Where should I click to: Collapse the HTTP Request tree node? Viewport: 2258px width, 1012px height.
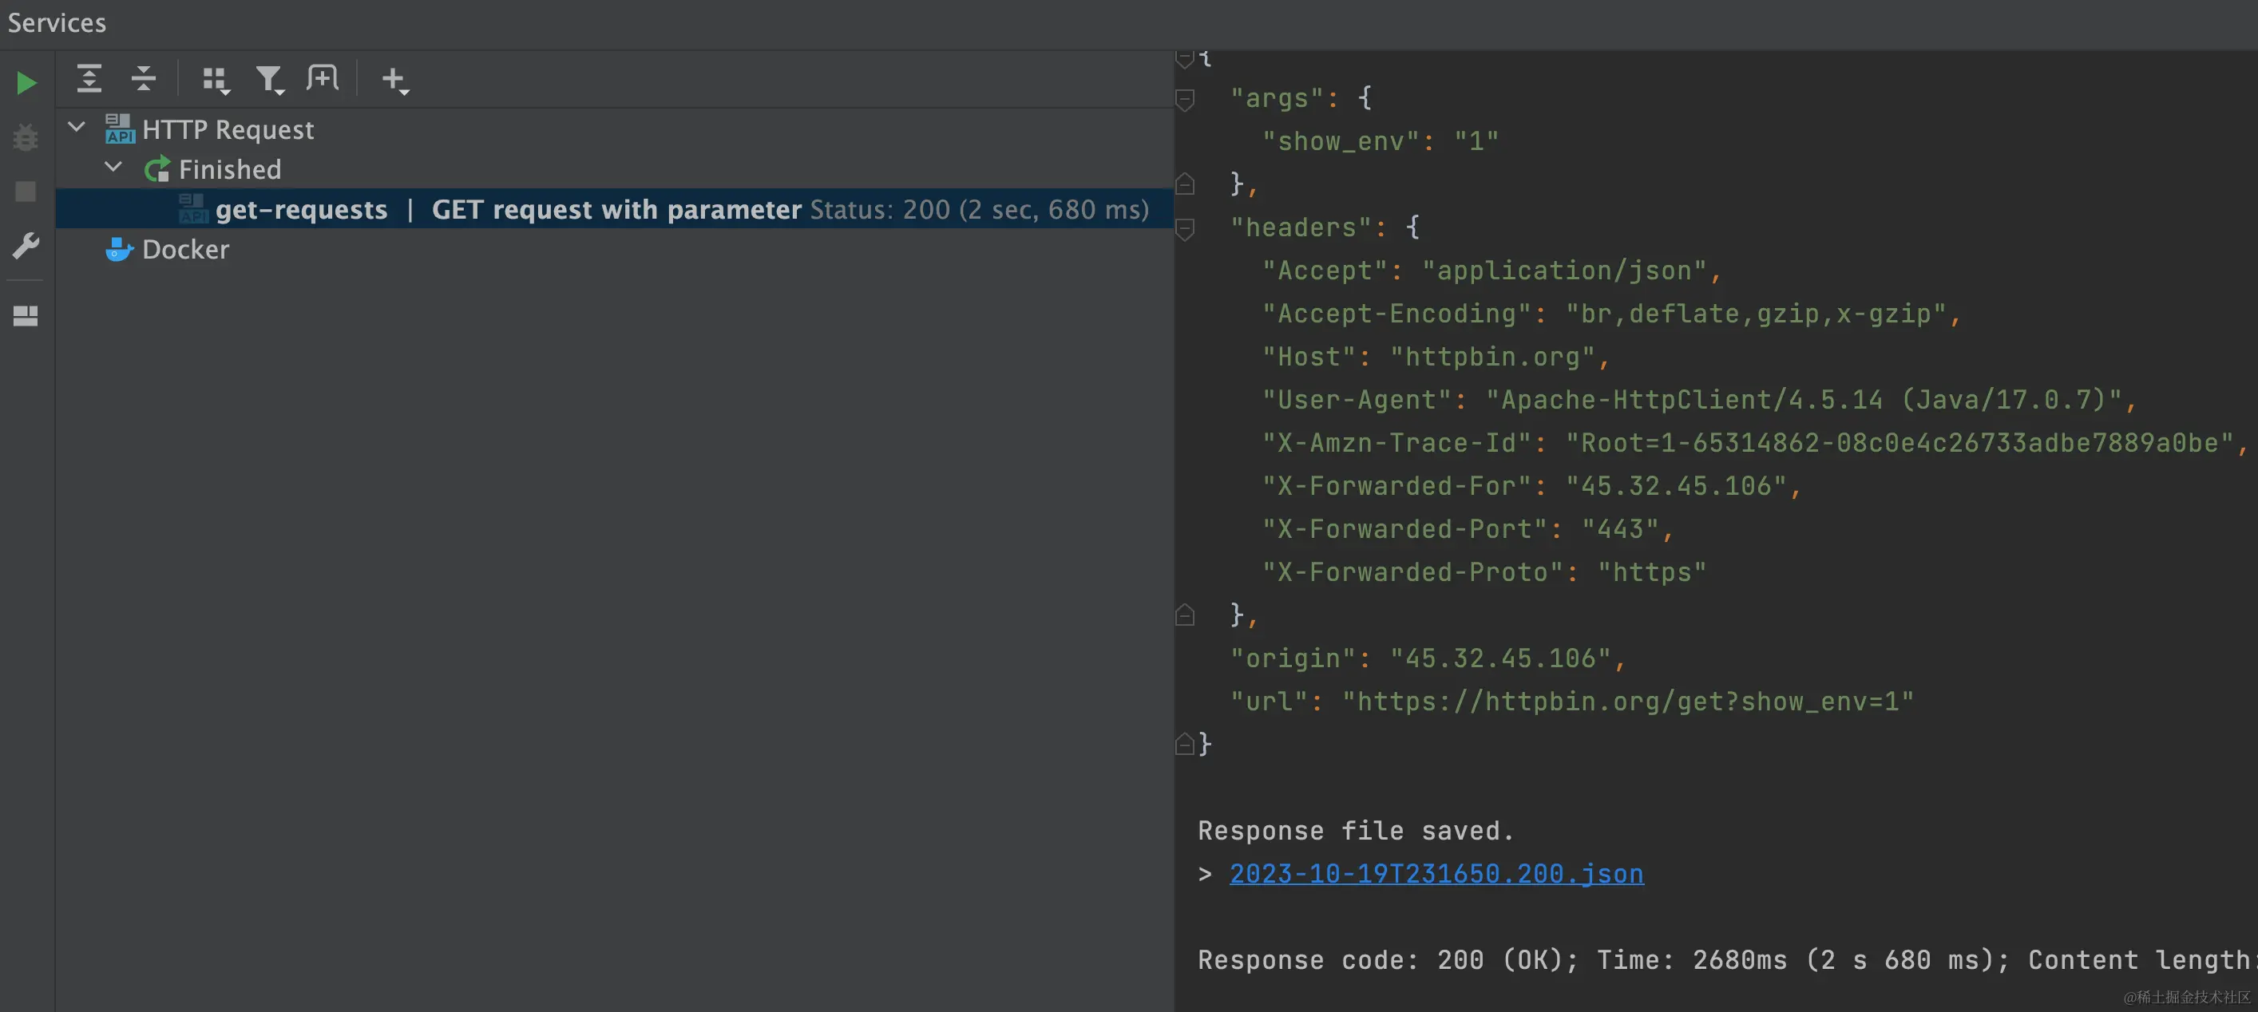coord(77,128)
